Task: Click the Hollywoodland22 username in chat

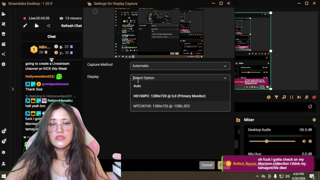Action: point(40,76)
